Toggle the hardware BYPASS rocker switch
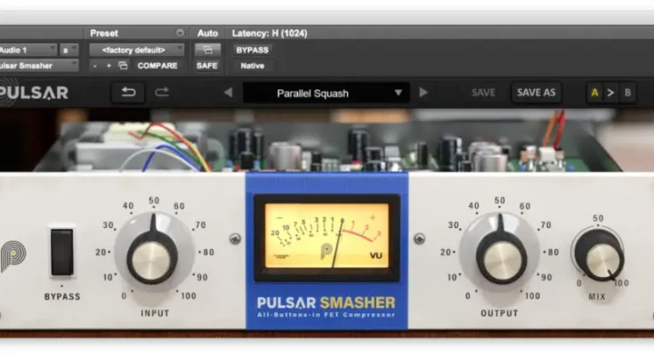Image resolution: width=654 pixels, height=356 pixels. pos(61,252)
